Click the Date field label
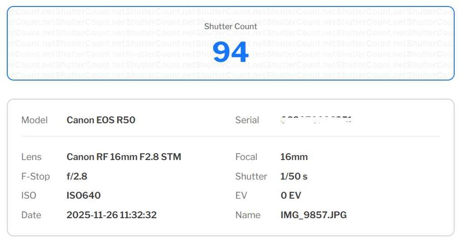The height and width of the screenshot is (241, 466). pyautogui.click(x=31, y=215)
